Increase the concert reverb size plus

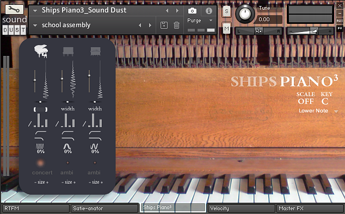point(47,182)
